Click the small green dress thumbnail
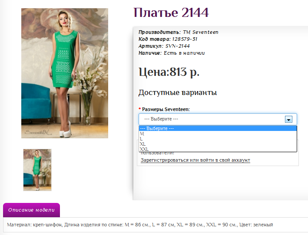Viewport: 308px width, 235px height. (37, 170)
